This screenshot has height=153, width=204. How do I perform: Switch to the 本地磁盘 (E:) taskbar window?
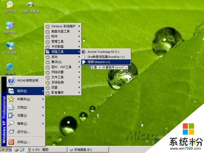tap(89, 150)
